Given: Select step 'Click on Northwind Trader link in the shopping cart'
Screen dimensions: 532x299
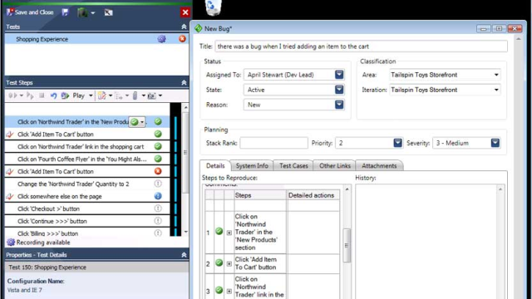Looking at the screenshot, I should tap(87, 147).
